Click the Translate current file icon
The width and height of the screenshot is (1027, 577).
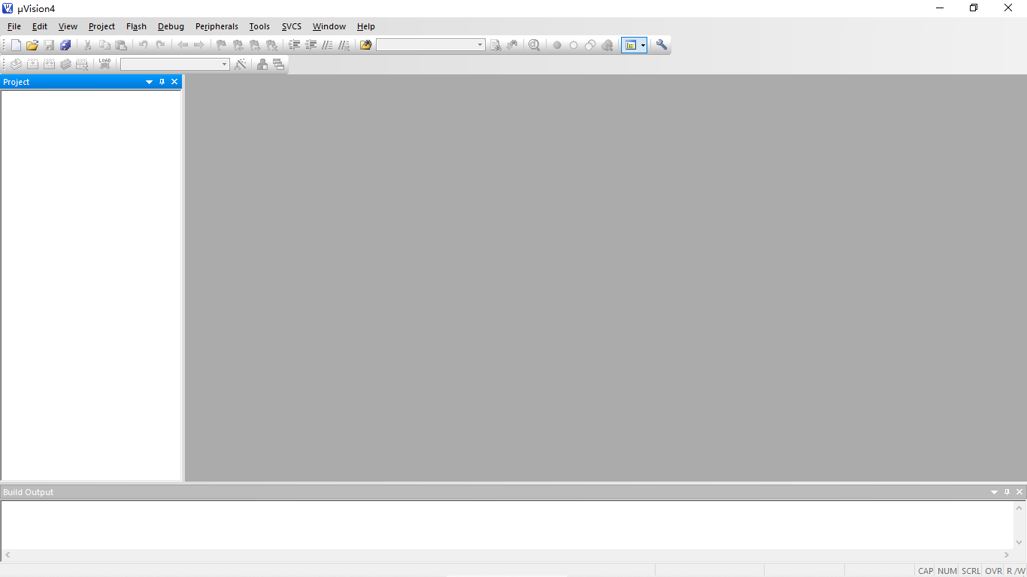tap(16, 65)
